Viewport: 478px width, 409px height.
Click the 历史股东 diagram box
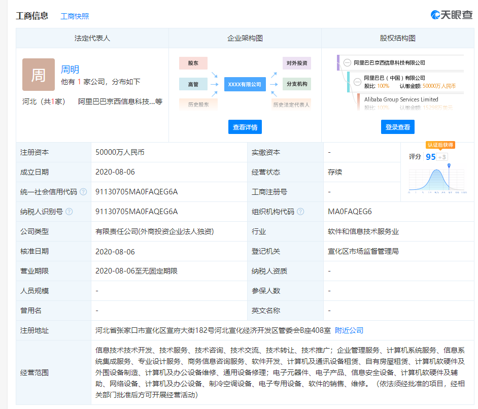coord(198,105)
